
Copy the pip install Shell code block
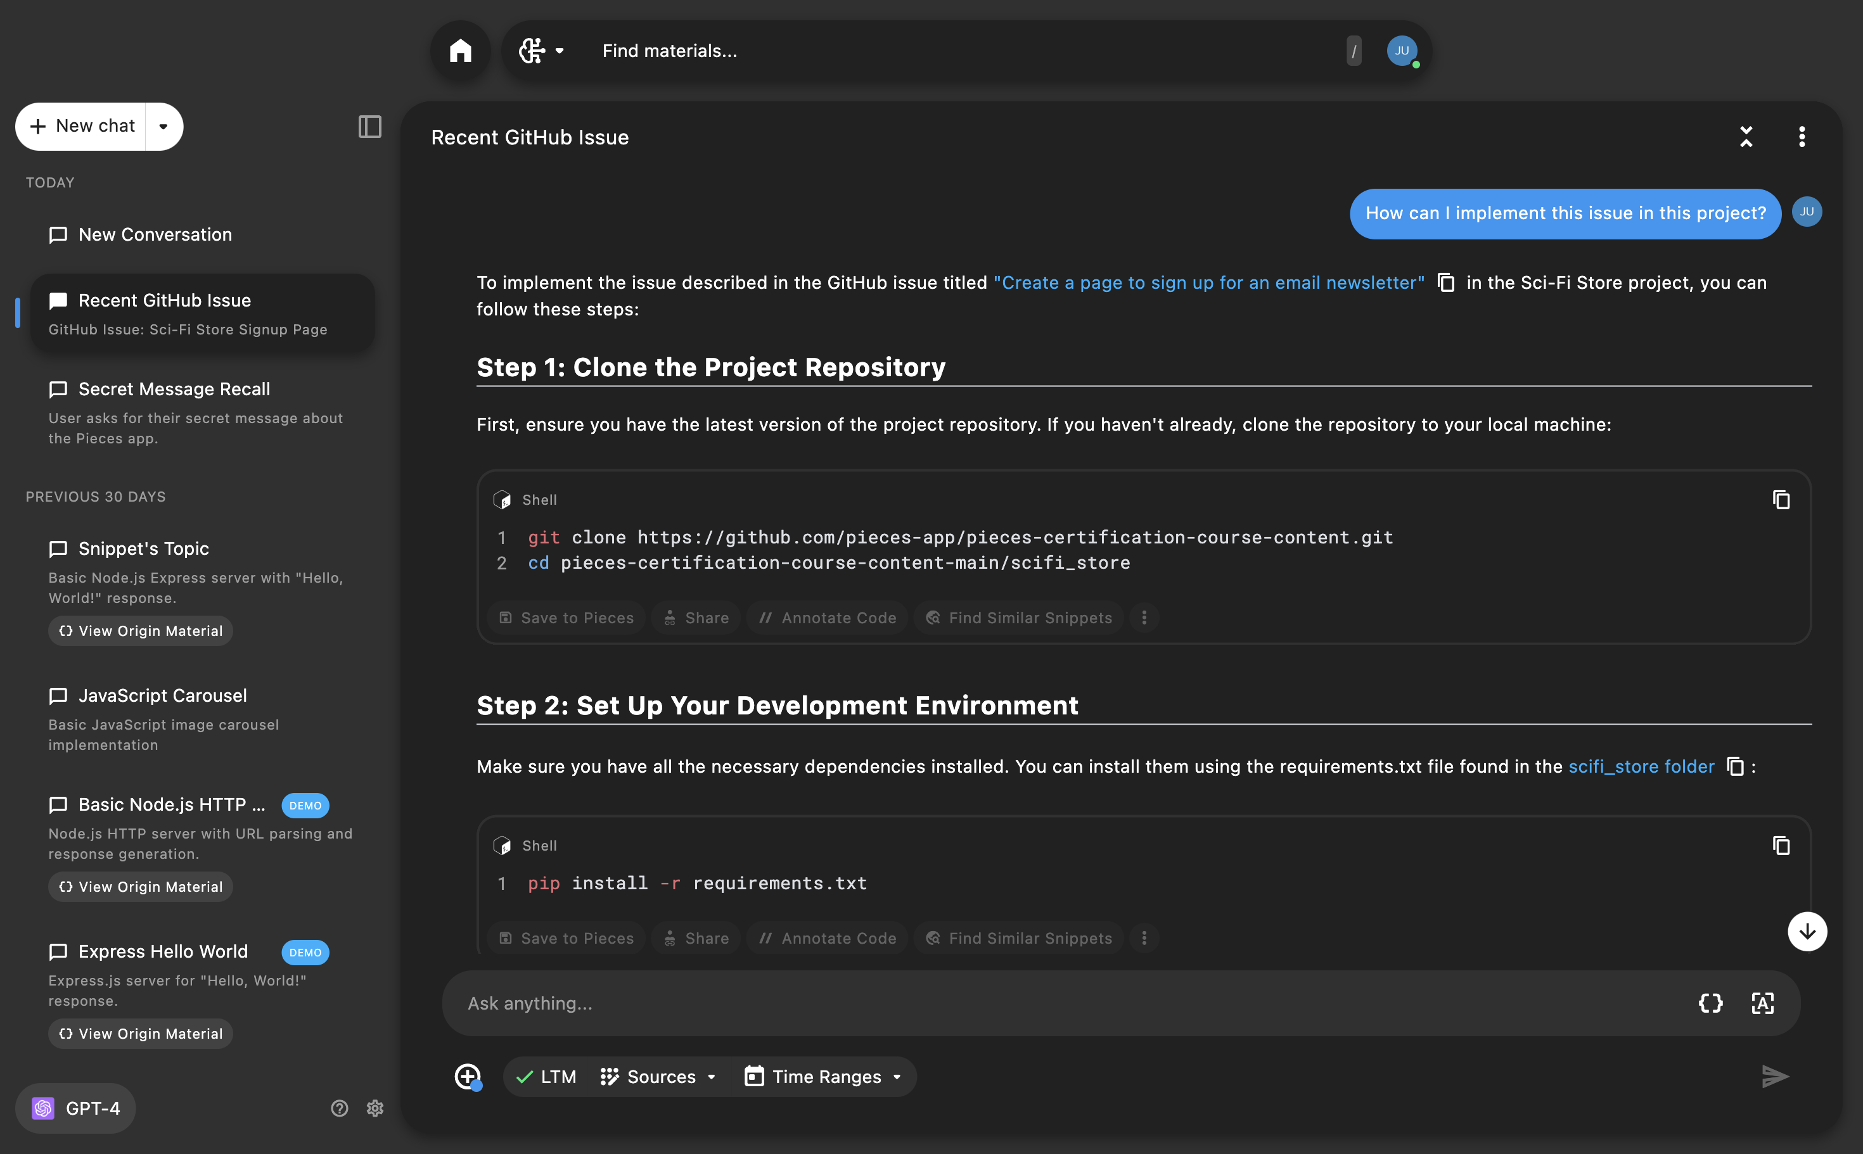(x=1781, y=845)
